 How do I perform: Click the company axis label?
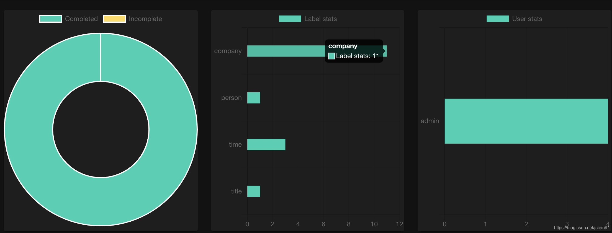(x=228, y=51)
